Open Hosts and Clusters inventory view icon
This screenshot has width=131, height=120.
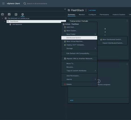point(3,14)
